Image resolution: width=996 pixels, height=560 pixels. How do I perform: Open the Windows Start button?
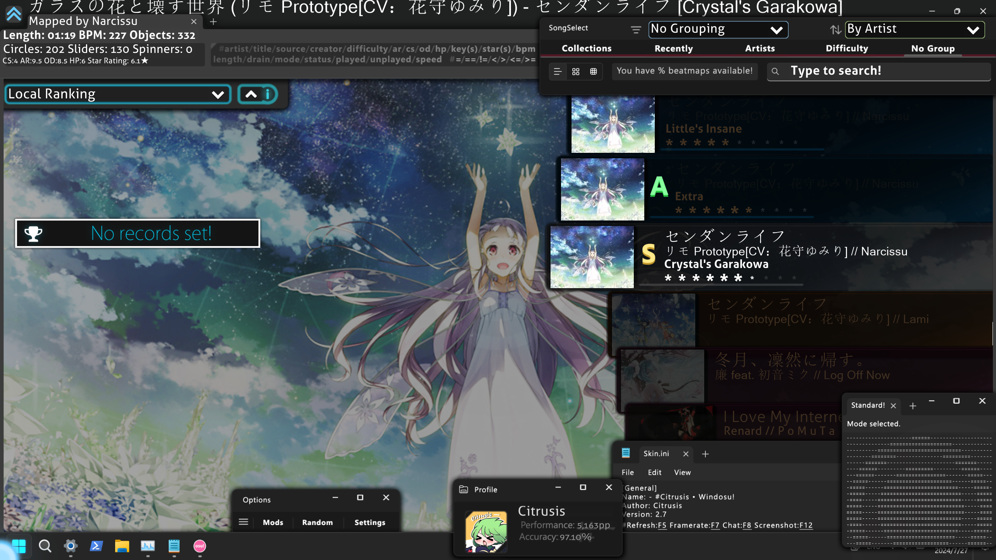[x=19, y=546]
